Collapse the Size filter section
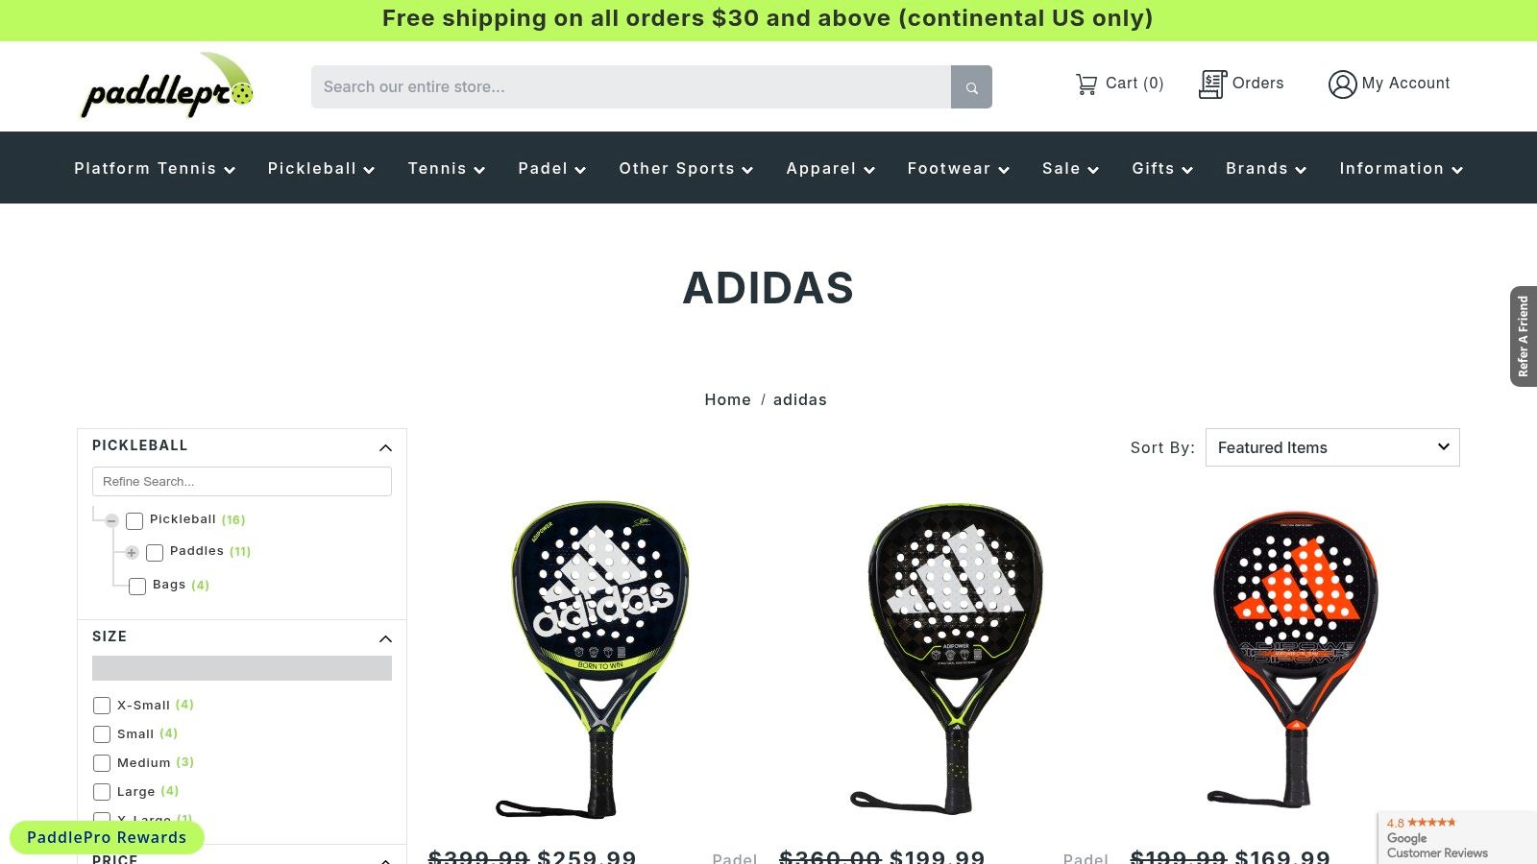Image resolution: width=1537 pixels, height=864 pixels. [x=385, y=638]
